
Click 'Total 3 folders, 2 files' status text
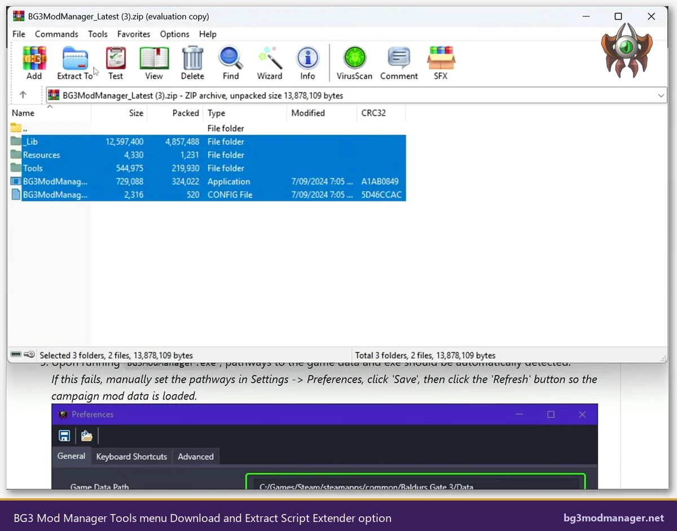pos(425,356)
